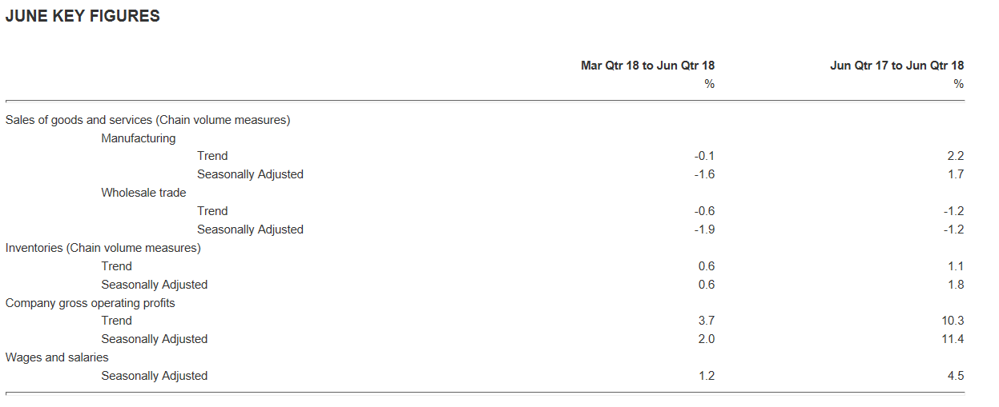Click the company profits quarterly Trend value 3.7
The height and width of the screenshot is (407, 999).
click(x=706, y=321)
